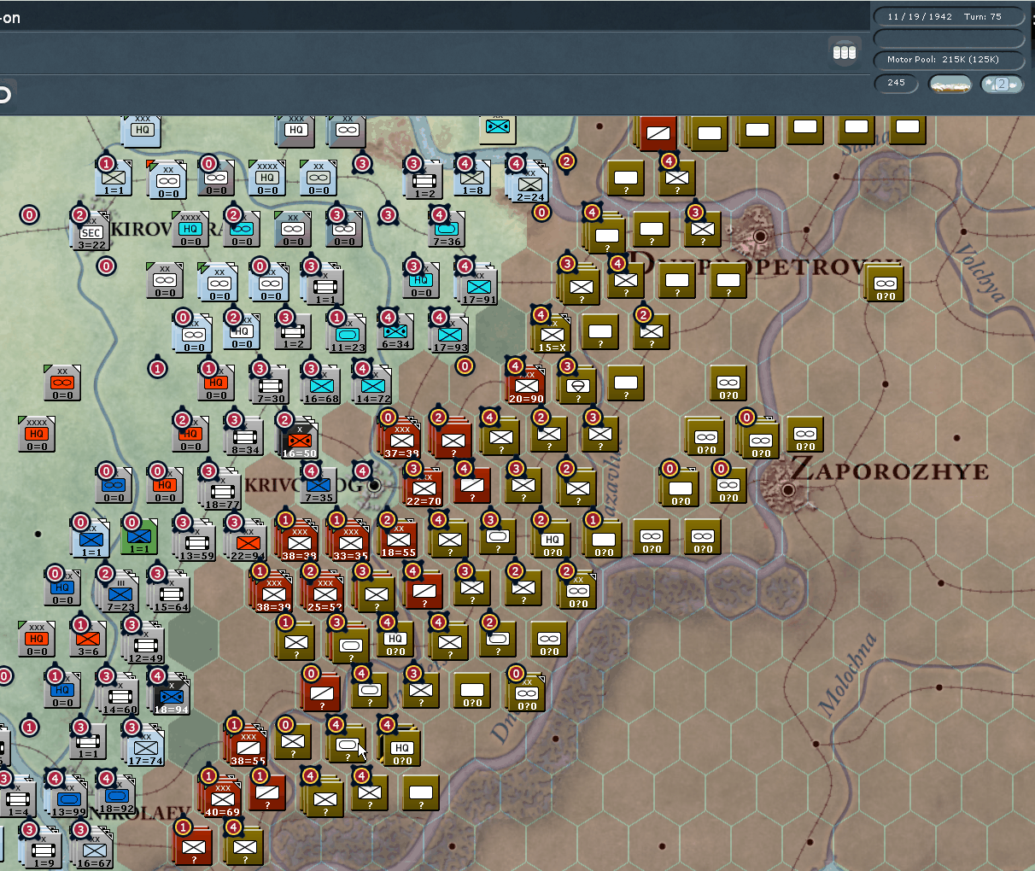Select the blue unit labeled 7=23
1035x871 pixels.
pyautogui.click(x=120, y=593)
